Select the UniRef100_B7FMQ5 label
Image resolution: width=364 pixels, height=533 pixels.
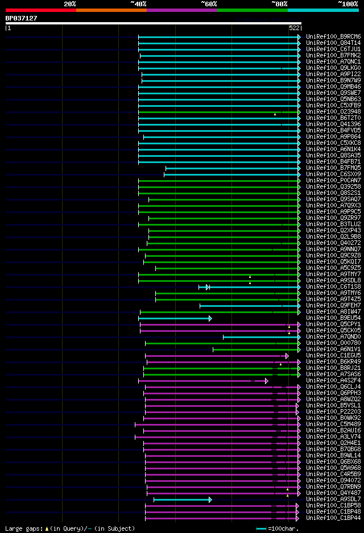(x=333, y=168)
